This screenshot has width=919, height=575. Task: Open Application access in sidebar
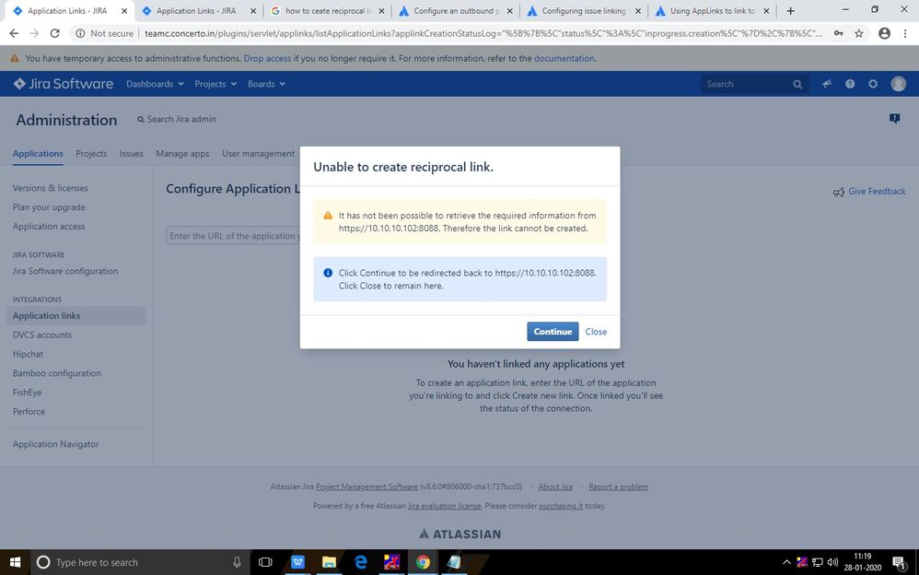point(49,227)
